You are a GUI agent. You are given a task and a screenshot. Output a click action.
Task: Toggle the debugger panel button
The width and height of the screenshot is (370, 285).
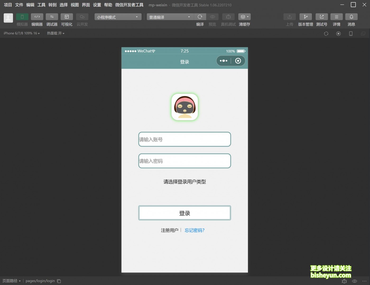click(52, 17)
